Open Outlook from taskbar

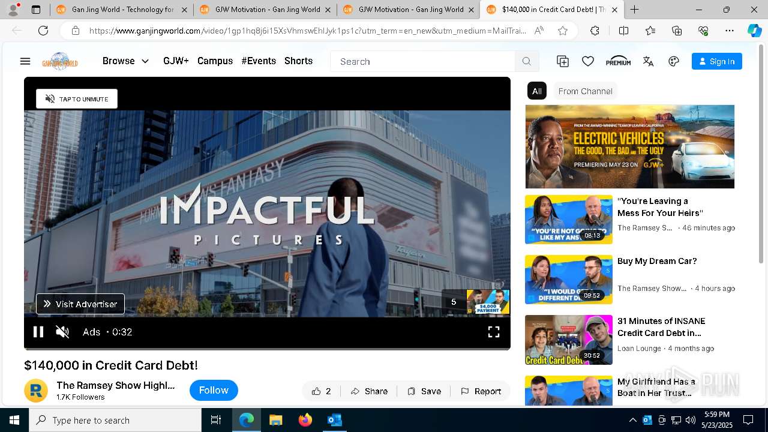coord(334,420)
